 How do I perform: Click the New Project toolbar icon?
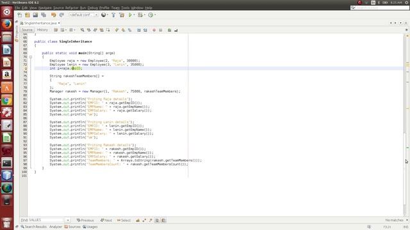tap(28, 15)
